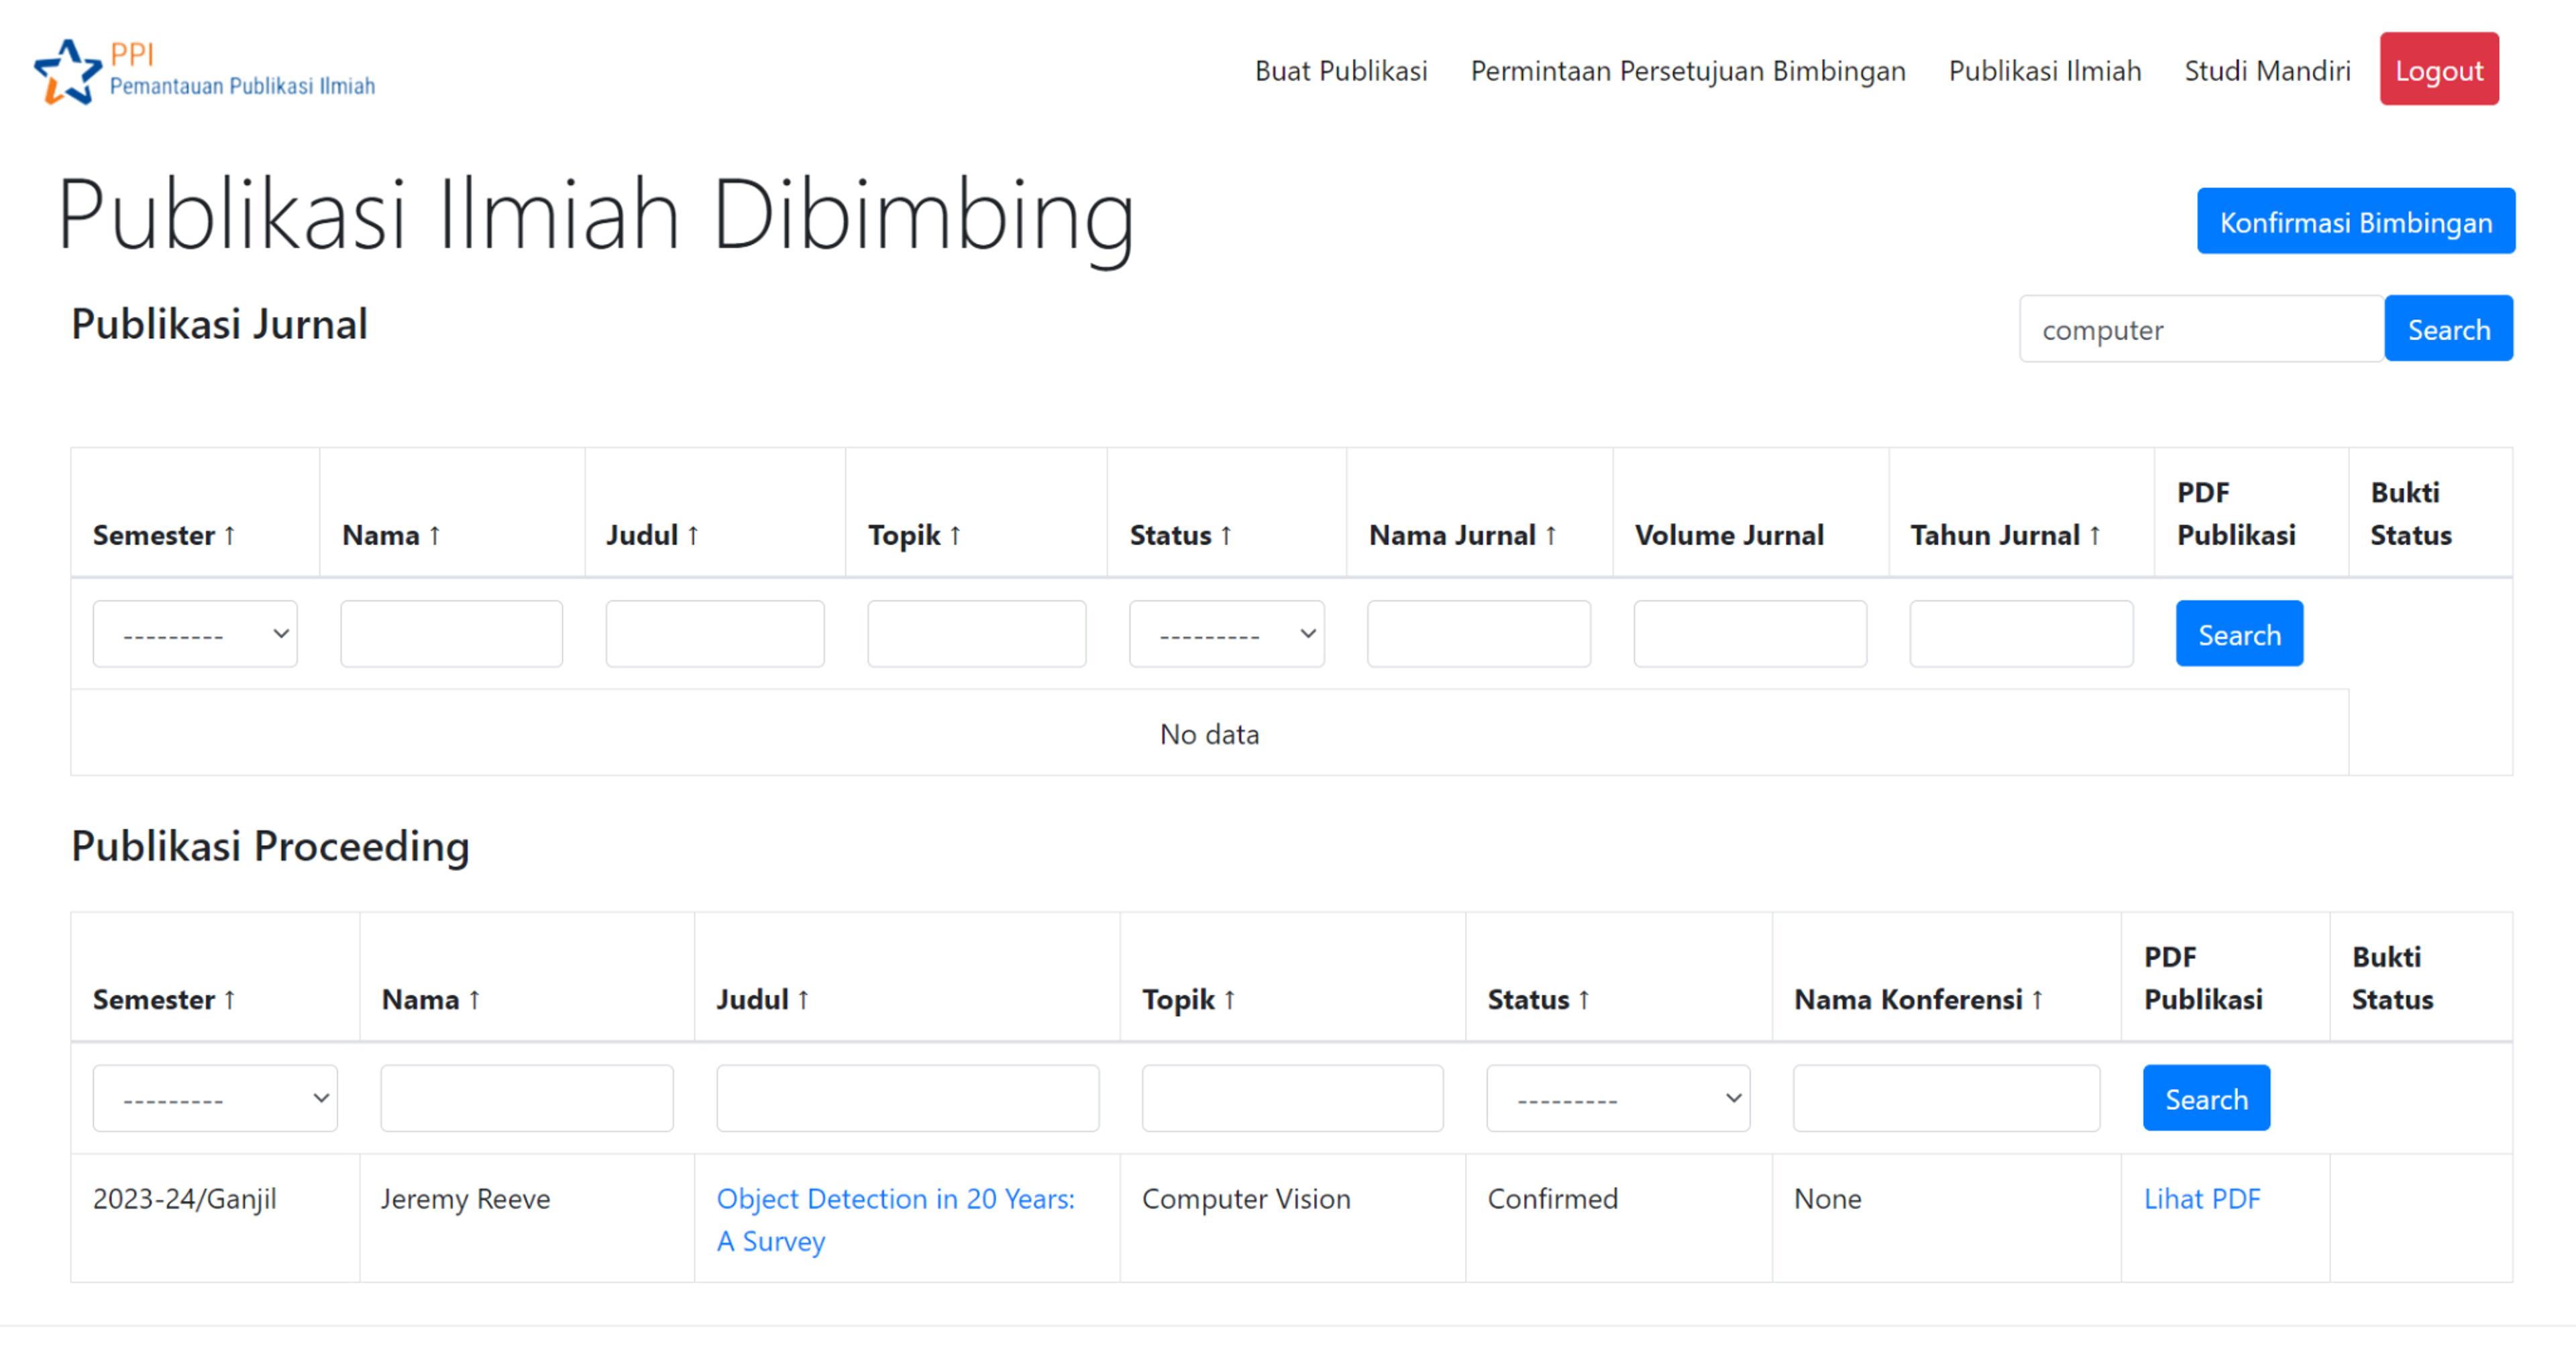
Task: Expand proceeding Status filter dropdown
Action: (x=1617, y=1098)
